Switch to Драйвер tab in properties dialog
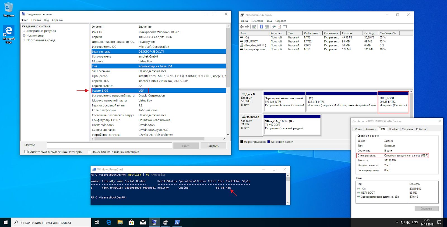Viewport: 447px width, 227px height. click(x=394, y=129)
